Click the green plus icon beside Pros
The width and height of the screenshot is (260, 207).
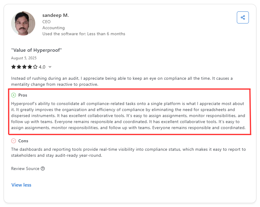(13, 95)
